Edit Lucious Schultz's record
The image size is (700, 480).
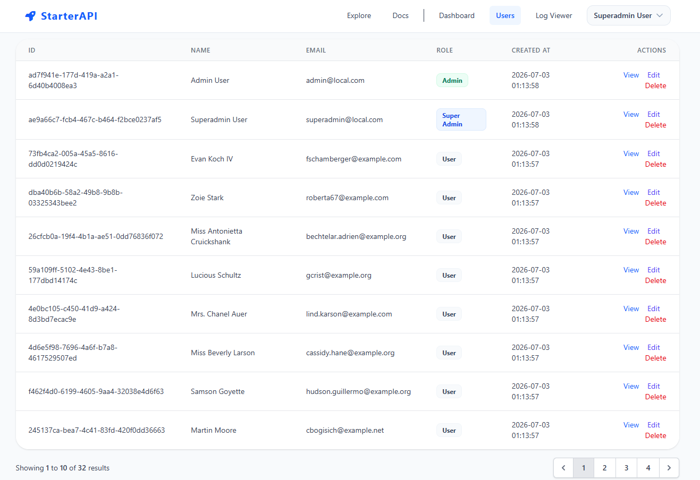[653, 270]
